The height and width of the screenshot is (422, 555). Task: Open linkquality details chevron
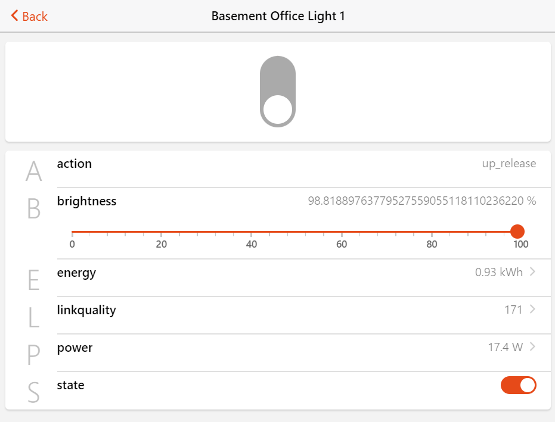click(x=532, y=309)
